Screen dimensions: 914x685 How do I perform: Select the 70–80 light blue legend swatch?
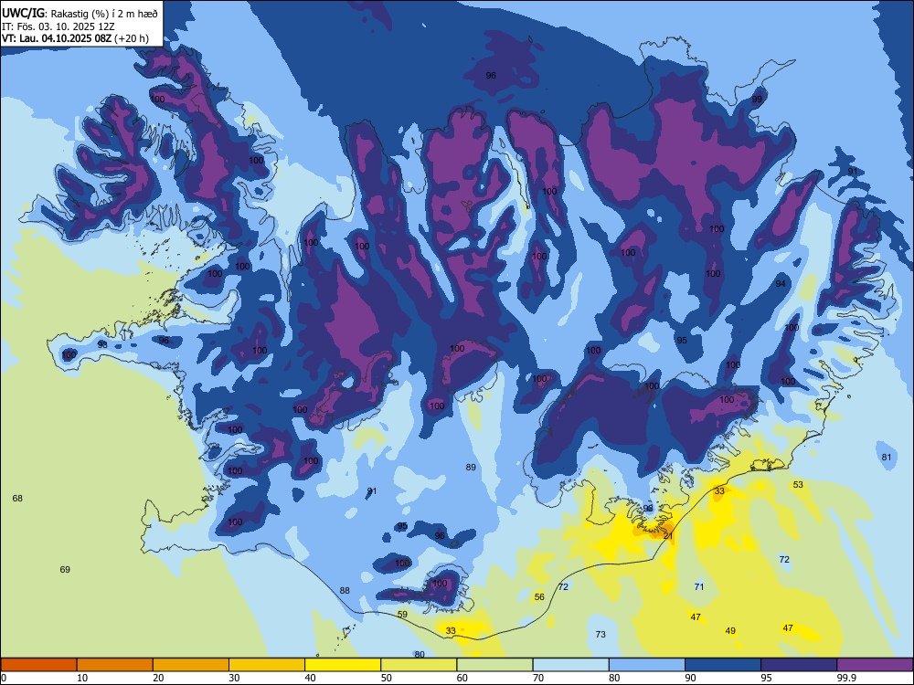tap(570, 665)
